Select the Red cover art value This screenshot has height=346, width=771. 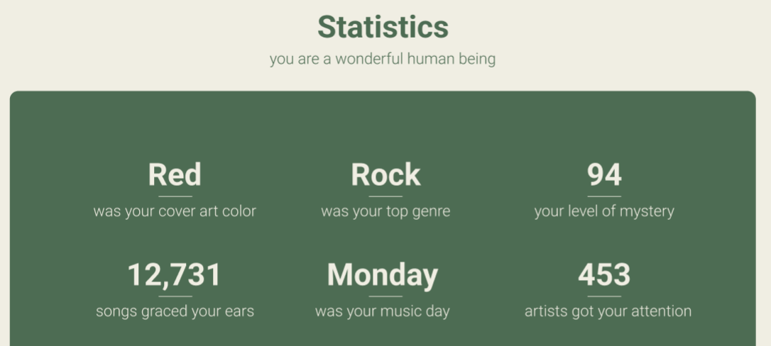[x=175, y=175]
